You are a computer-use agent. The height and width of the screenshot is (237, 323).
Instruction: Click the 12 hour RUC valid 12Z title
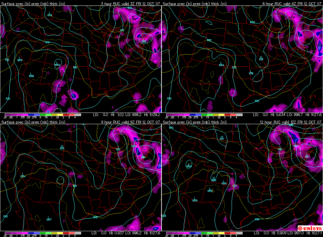tap(291, 122)
